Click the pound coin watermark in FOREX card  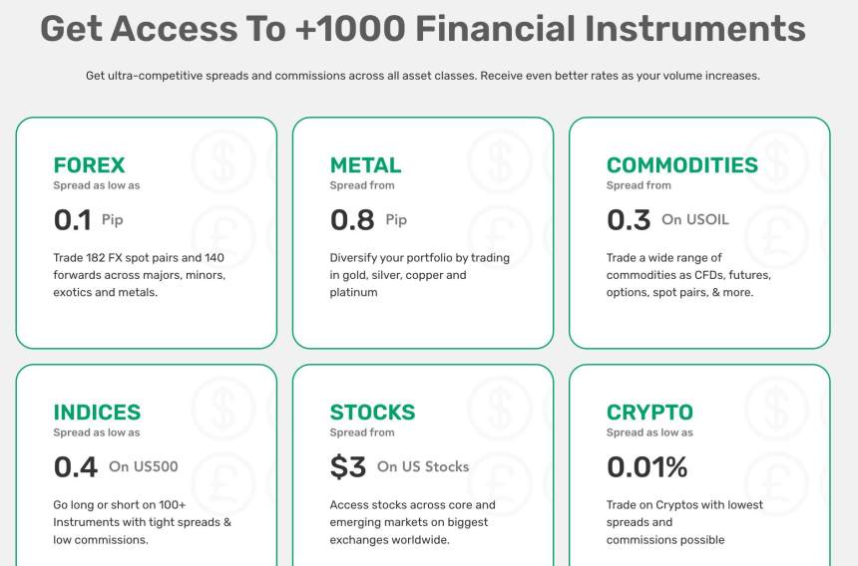coord(221,236)
